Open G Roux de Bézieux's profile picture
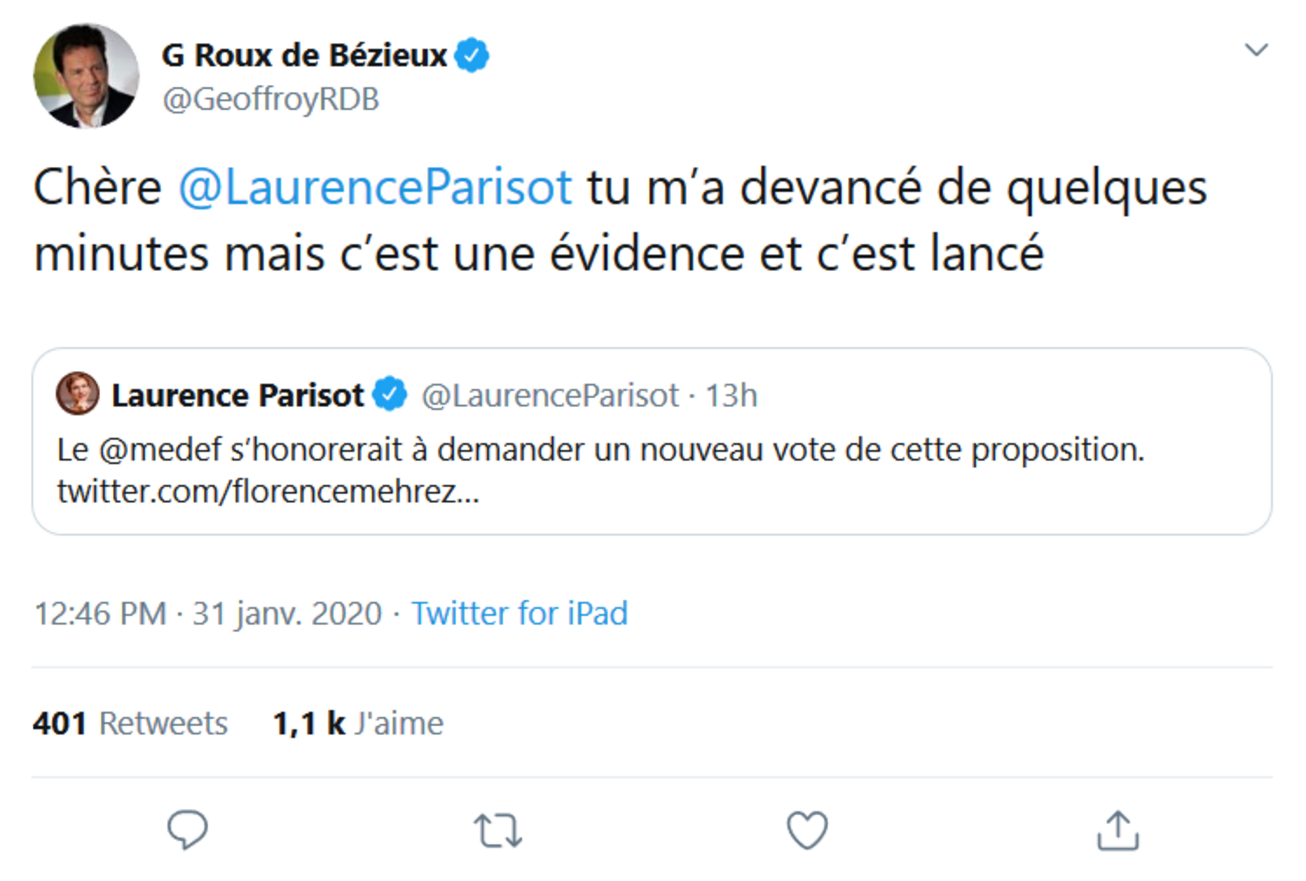Screen dimensions: 1306x881 pos(87,76)
